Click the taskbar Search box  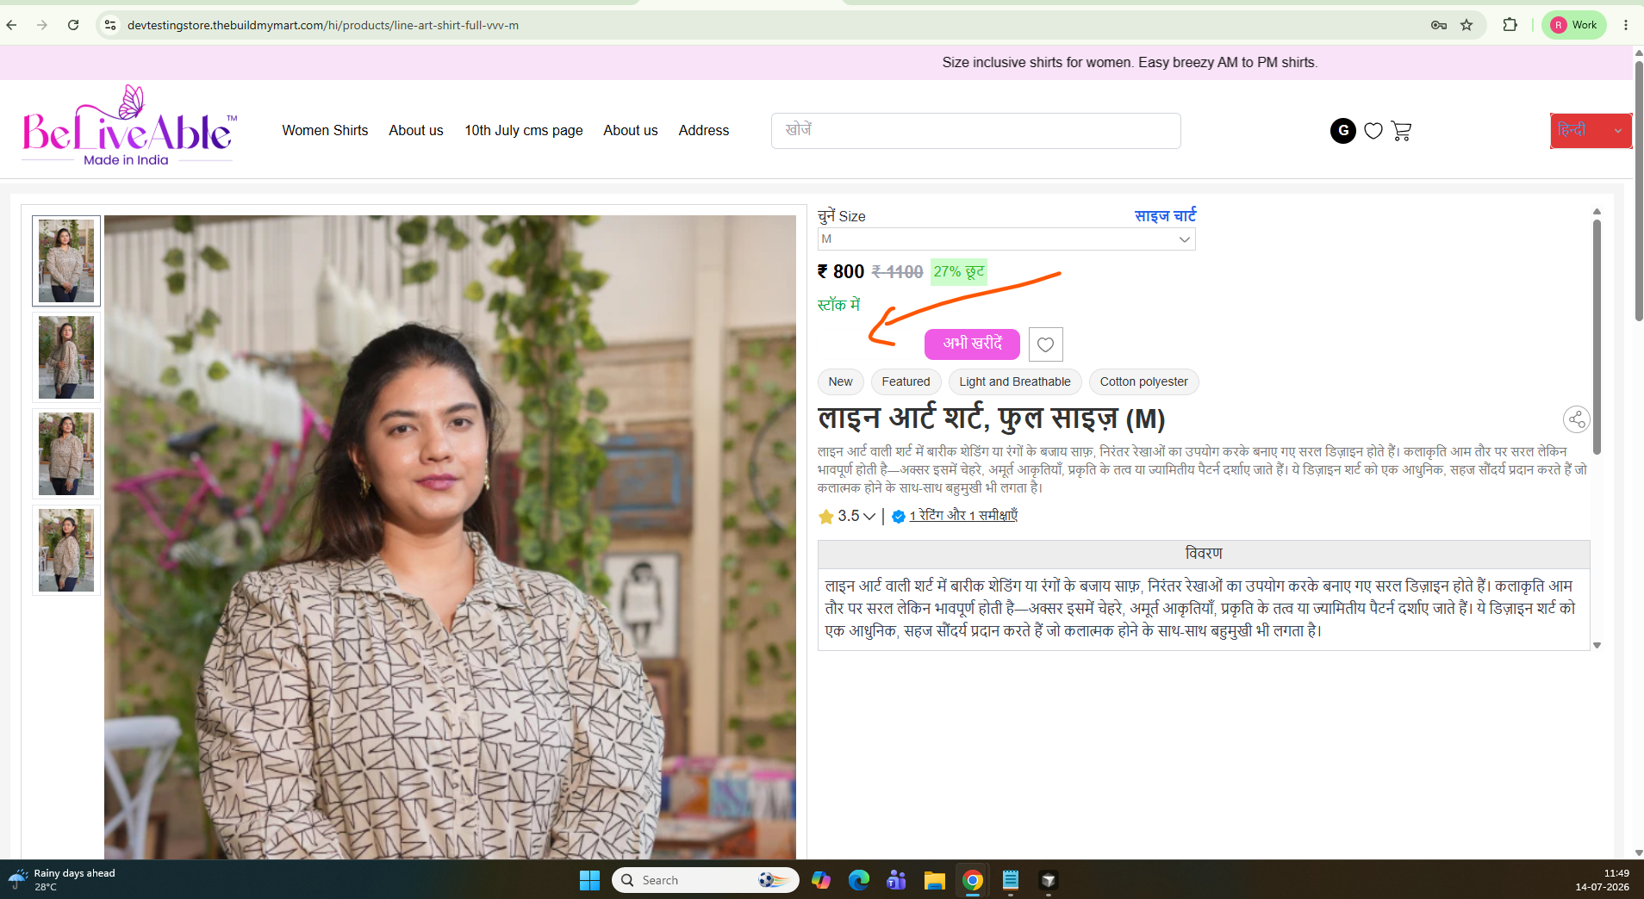click(705, 880)
